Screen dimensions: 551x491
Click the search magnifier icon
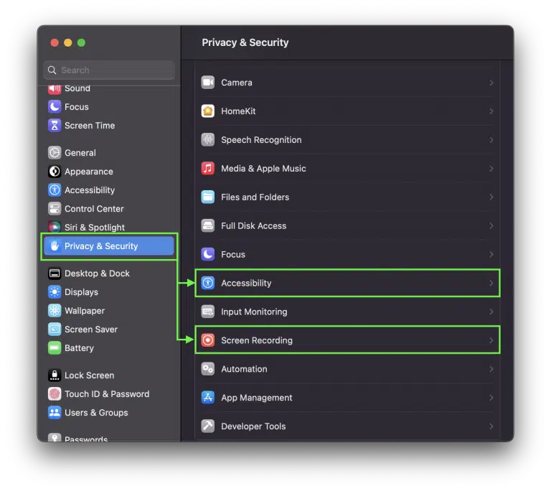click(x=52, y=70)
